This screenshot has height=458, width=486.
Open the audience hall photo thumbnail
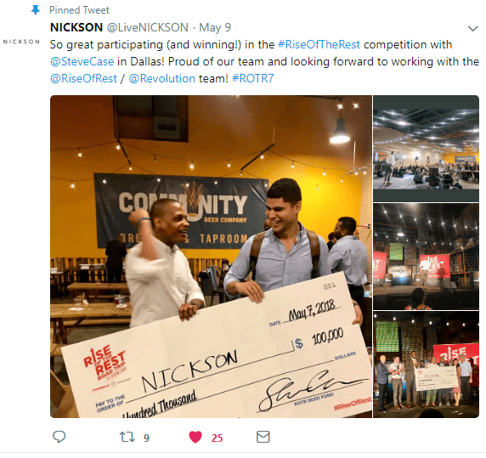(426, 149)
